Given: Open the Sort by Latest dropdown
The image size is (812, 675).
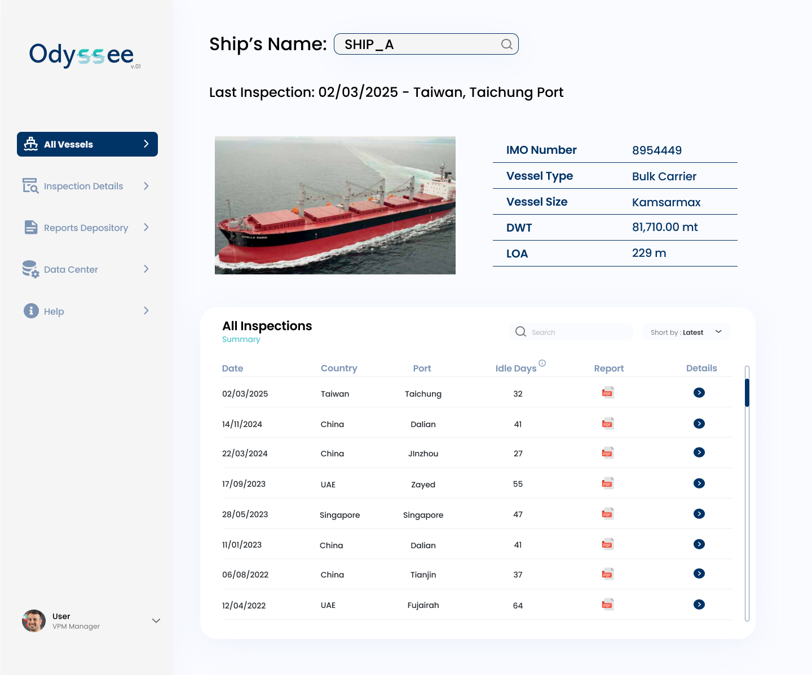Looking at the screenshot, I should pos(686,332).
